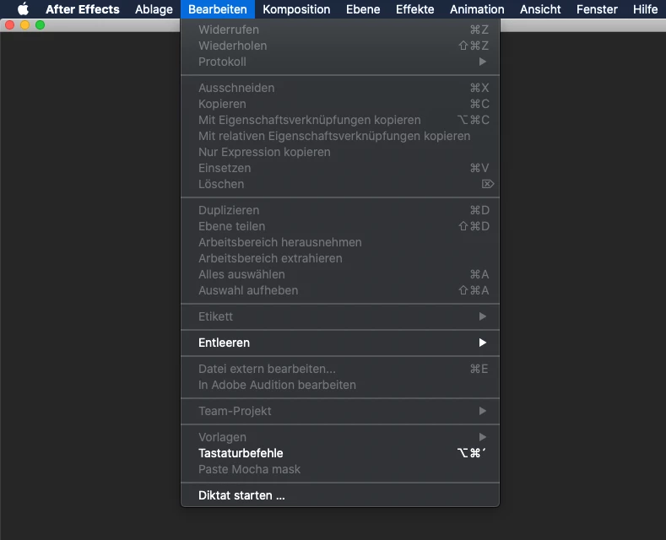Select Diktat starten … menu entry
The width and height of the screenshot is (666, 540).
pos(340,495)
